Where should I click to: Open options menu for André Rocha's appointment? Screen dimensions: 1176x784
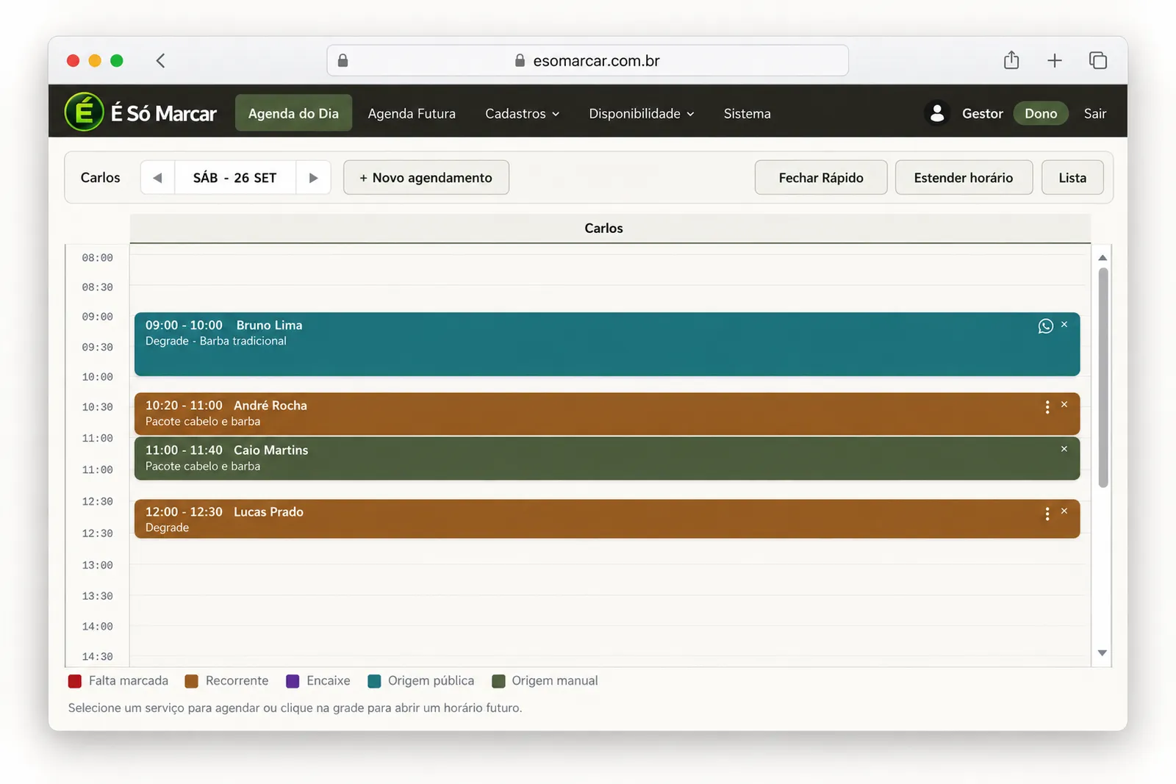pyautogui.click(x=1047, y=407)
